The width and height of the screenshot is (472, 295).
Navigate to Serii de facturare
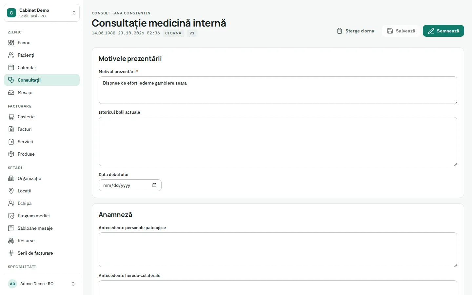click(x=42, y=253)
